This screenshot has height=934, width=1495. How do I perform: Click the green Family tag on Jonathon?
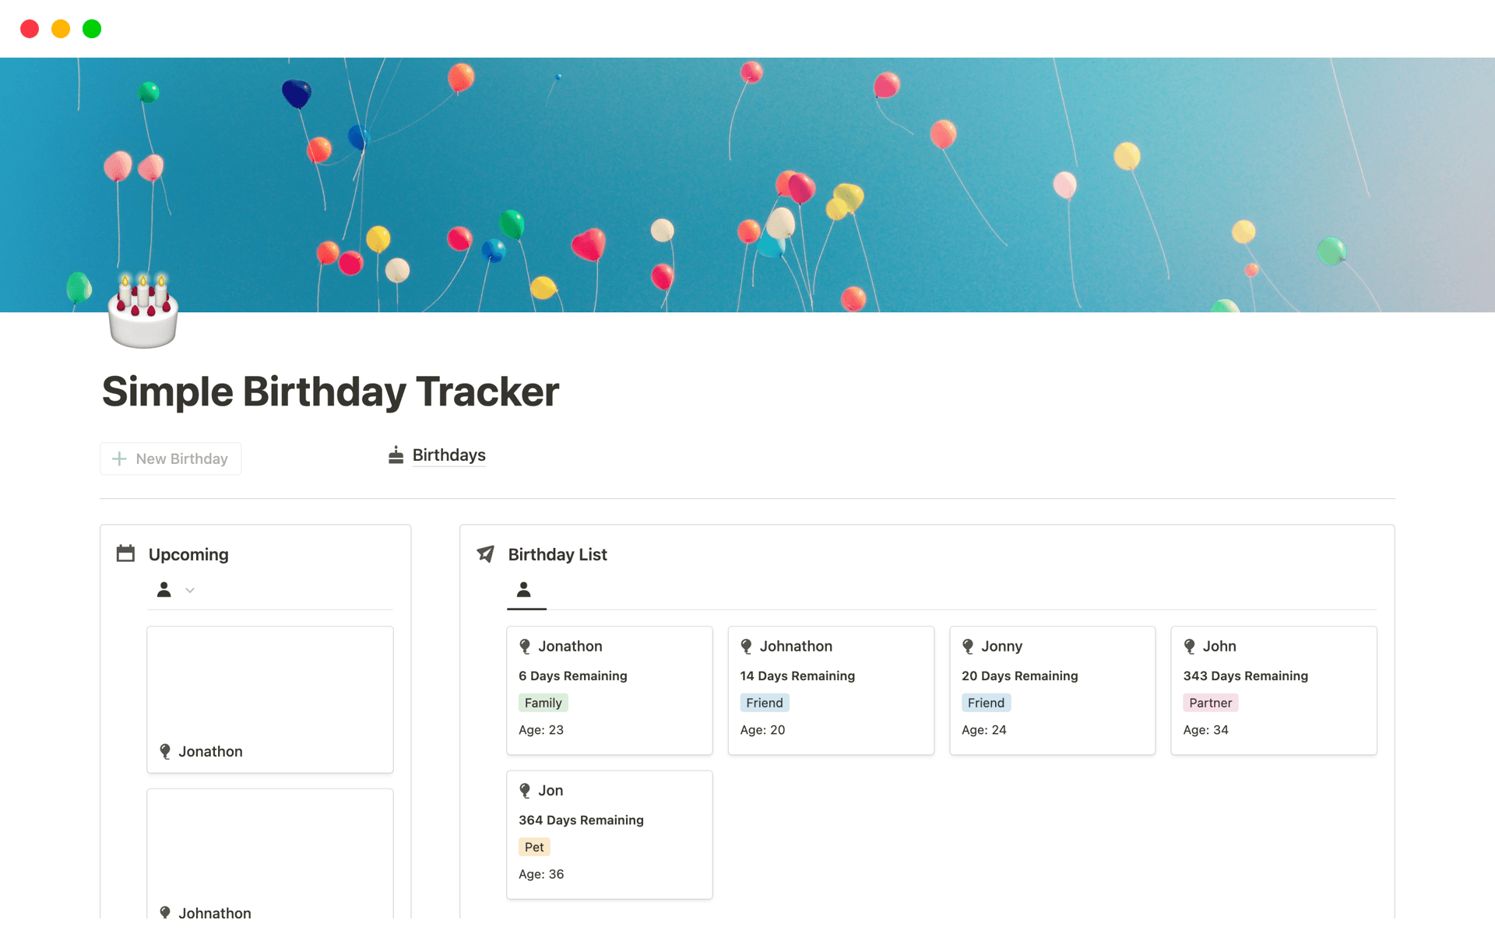(543, 703)
